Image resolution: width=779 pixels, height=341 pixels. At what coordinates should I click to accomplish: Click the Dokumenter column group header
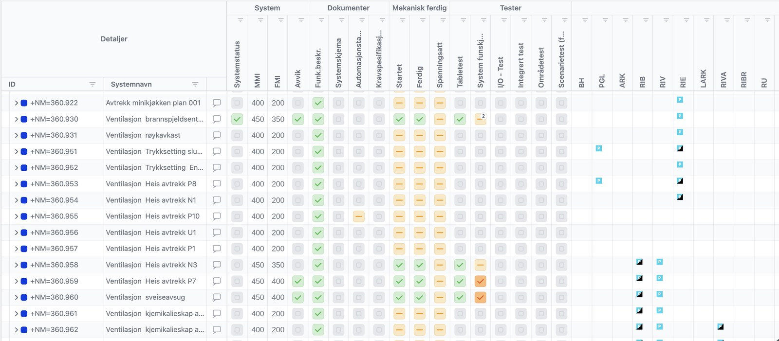[x=349, y=8]
